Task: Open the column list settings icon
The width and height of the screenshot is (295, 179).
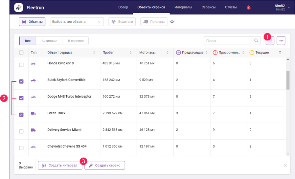Action: coord(270,41)
